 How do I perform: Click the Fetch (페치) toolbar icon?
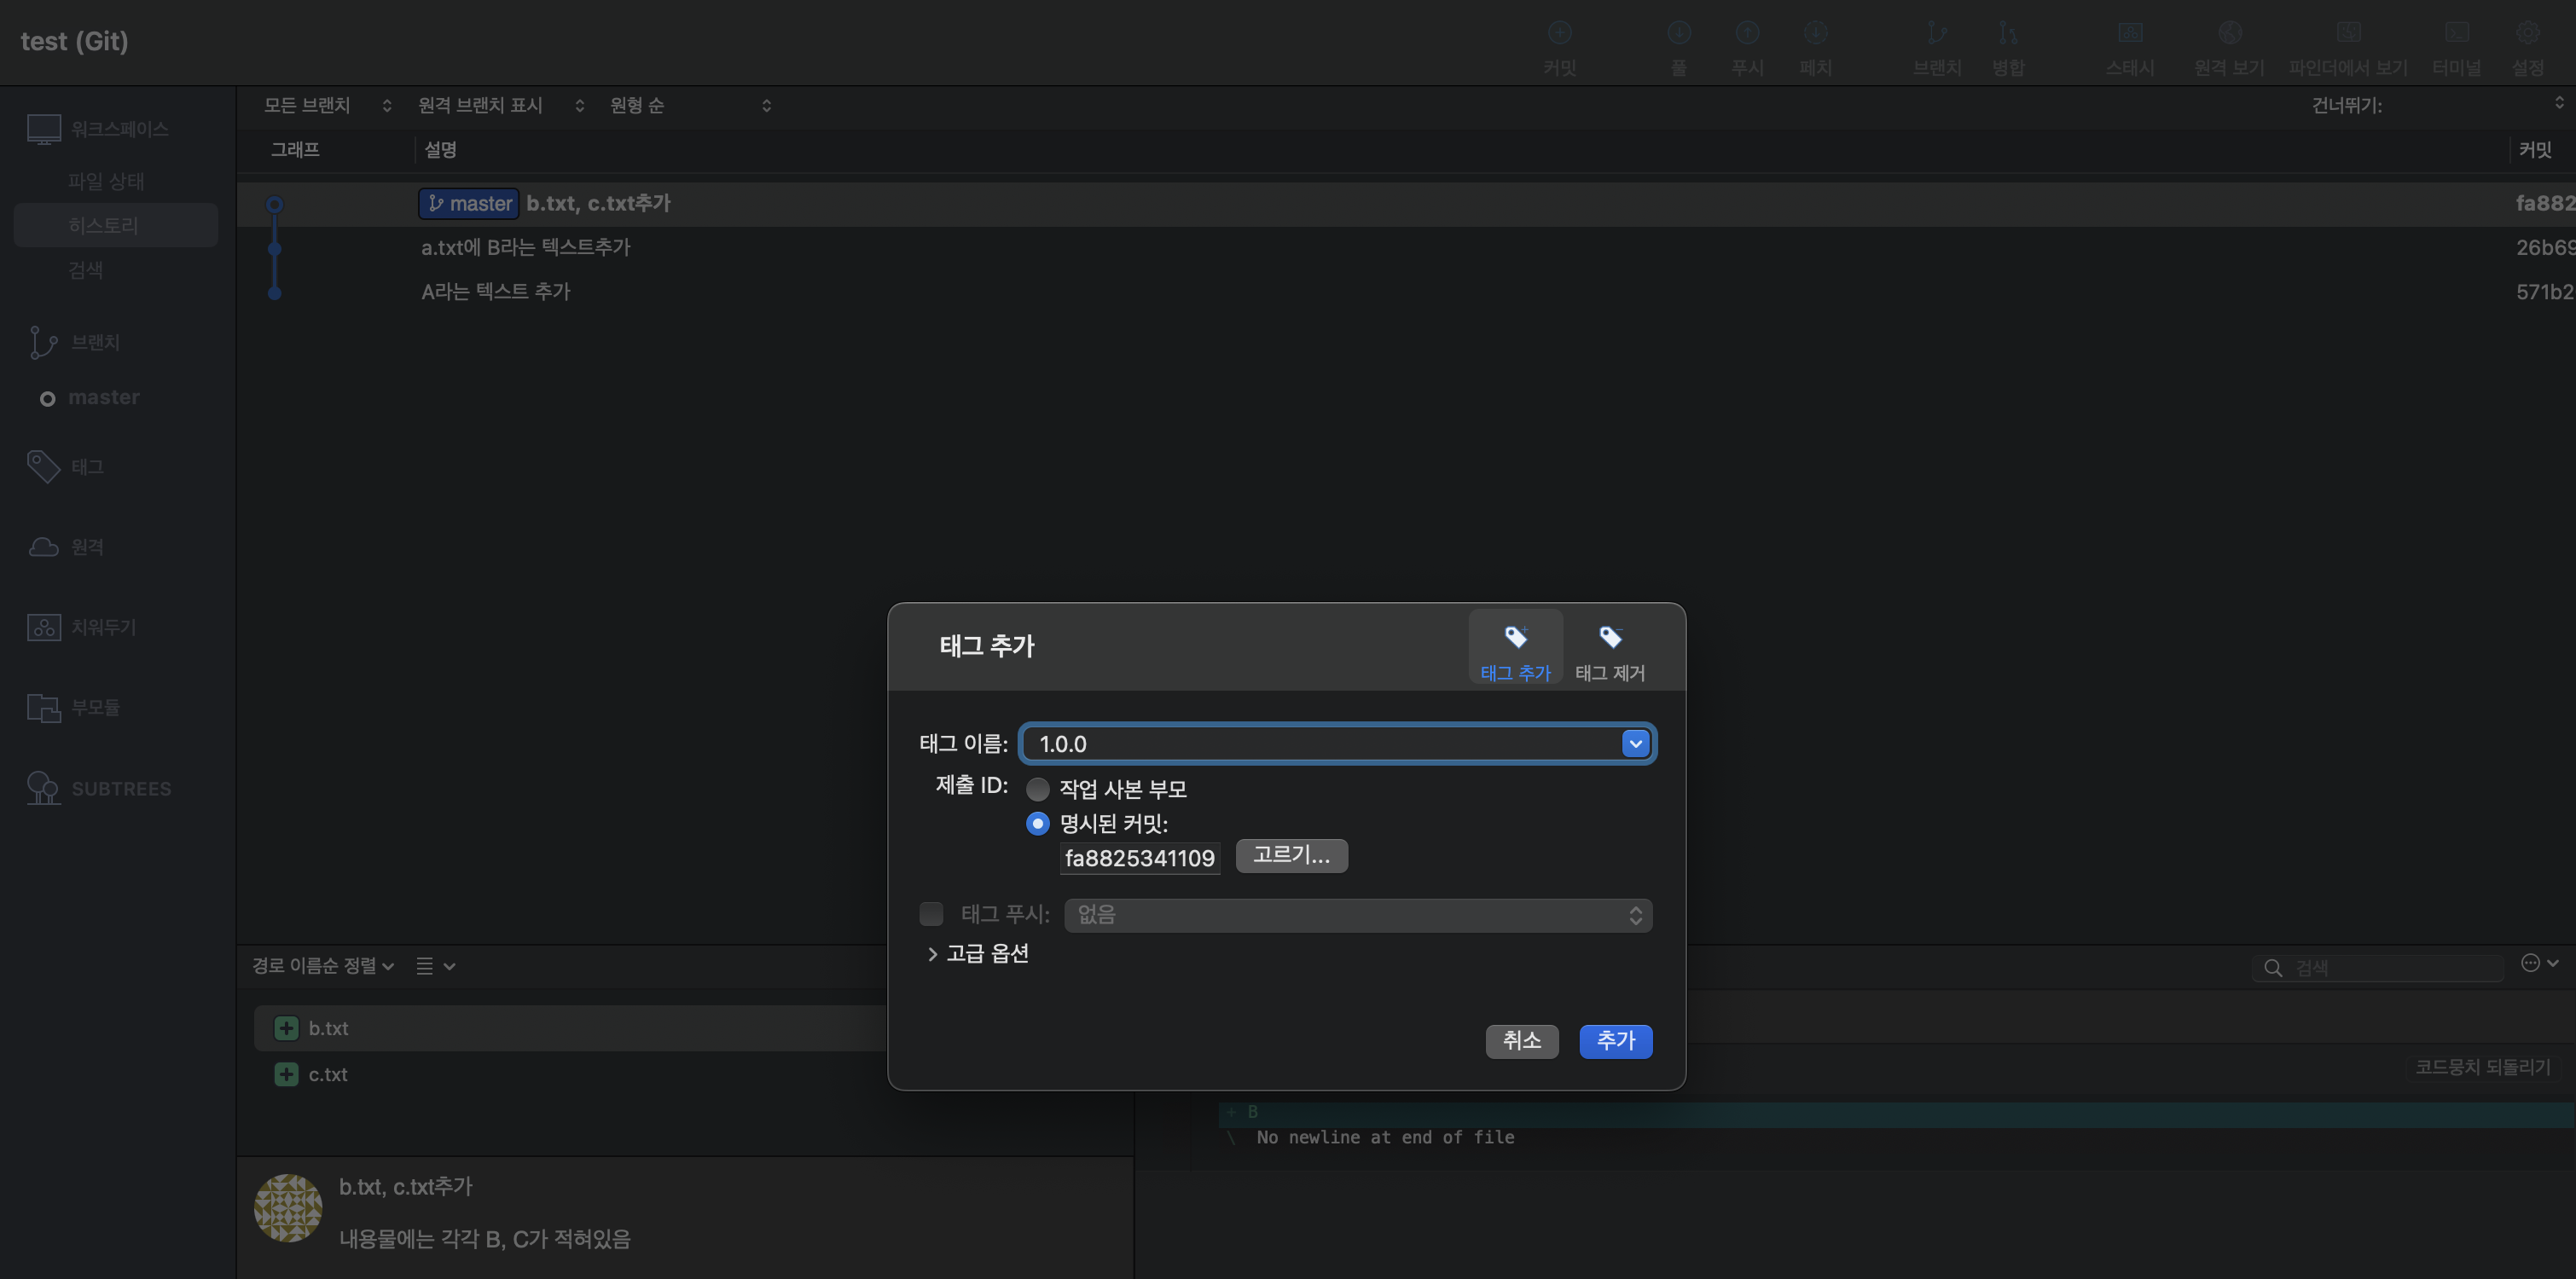tap(1815, 33)
